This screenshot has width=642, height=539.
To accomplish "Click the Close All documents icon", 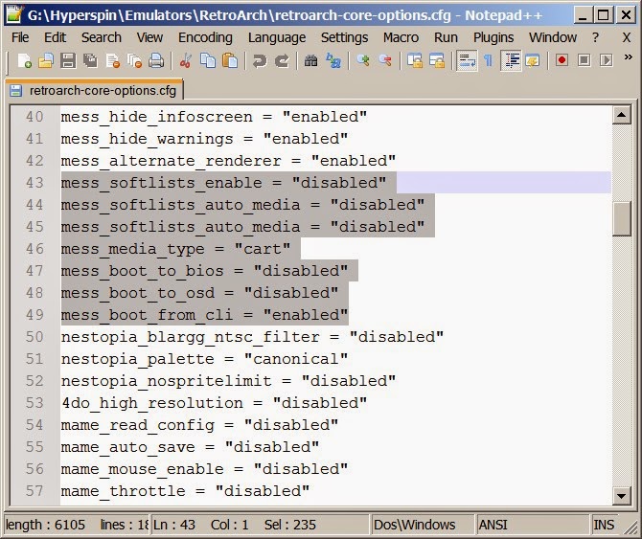I will [134, 61].
